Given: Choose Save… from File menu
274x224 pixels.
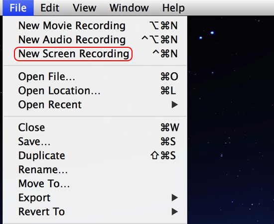Looking at the screenshot, I should click(x=95, y=141).
